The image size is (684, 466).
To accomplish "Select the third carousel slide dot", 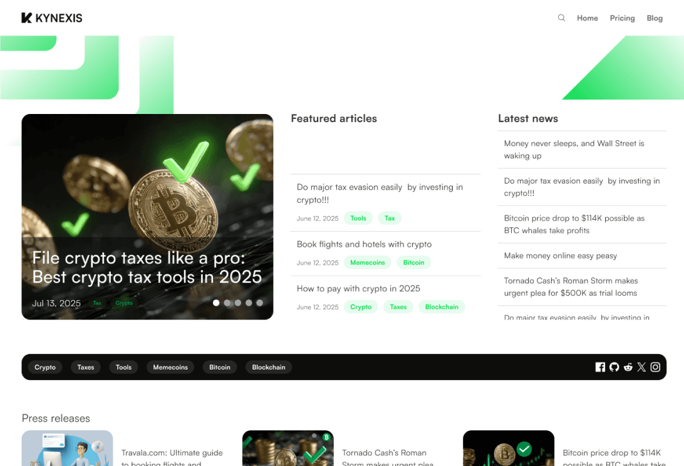I will [x=238, y=303].
